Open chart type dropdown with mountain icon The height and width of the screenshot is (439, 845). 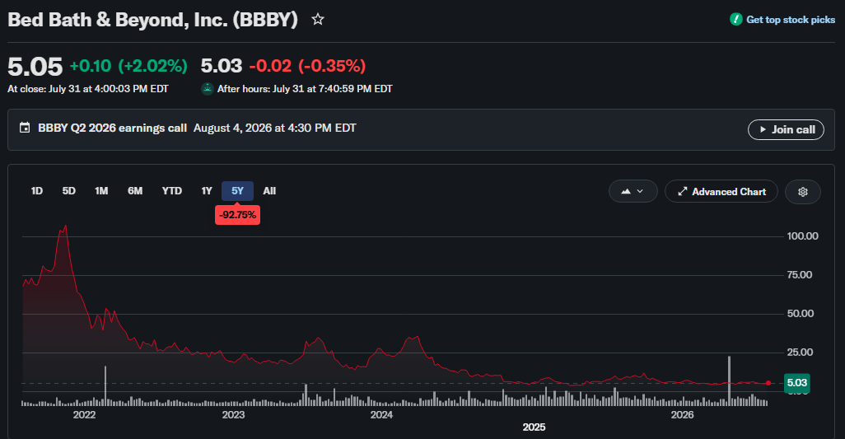(633, 191)
